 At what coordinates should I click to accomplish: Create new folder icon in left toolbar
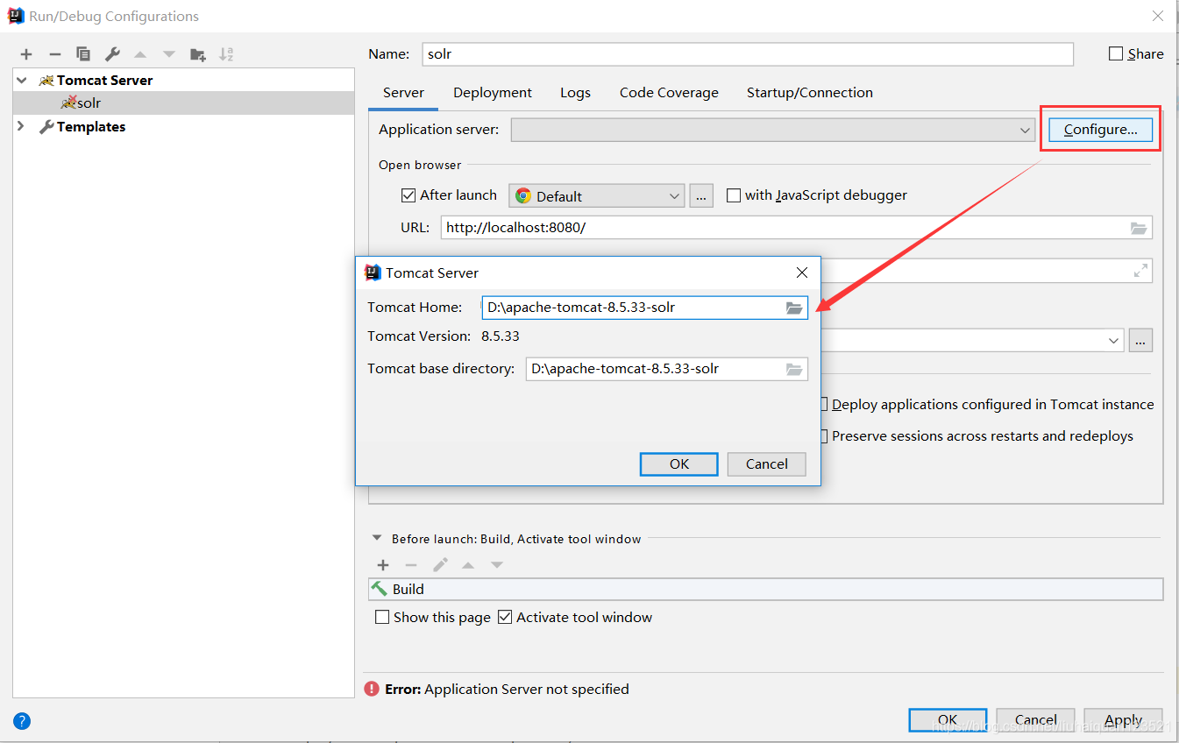click(198, 54)
